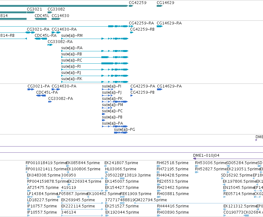This screenshot has width=263, height=217.
Task: Click the su(w[a])-RA transcript label
Action: pyautogui.click(x=72, y=48)
